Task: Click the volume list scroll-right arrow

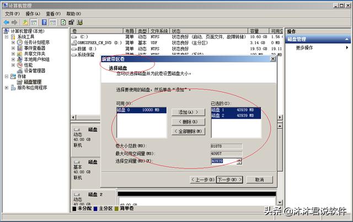Action: (280, 117)
